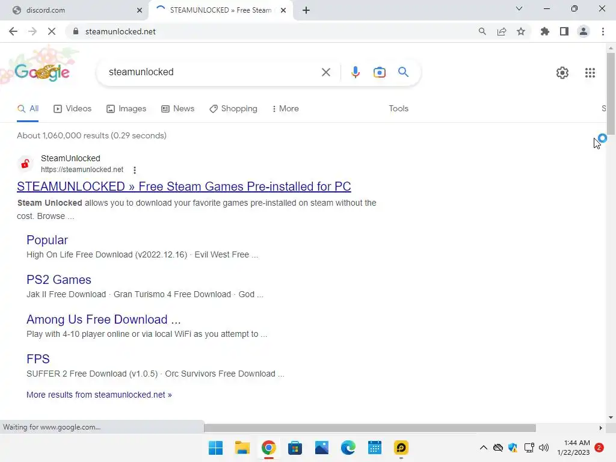Open Microsoft Edge from taskbar
616x462 pixels.
click(x=348, y=448)
